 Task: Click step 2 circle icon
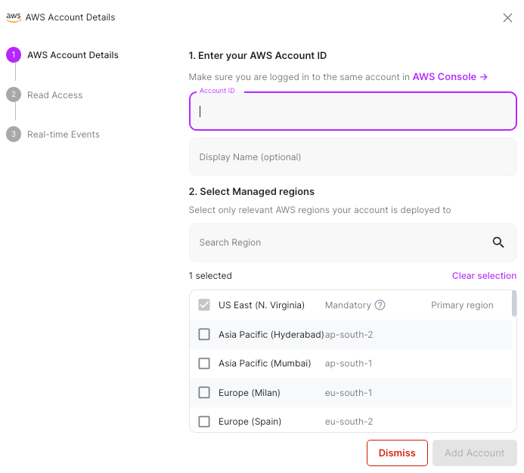(13, 95)
